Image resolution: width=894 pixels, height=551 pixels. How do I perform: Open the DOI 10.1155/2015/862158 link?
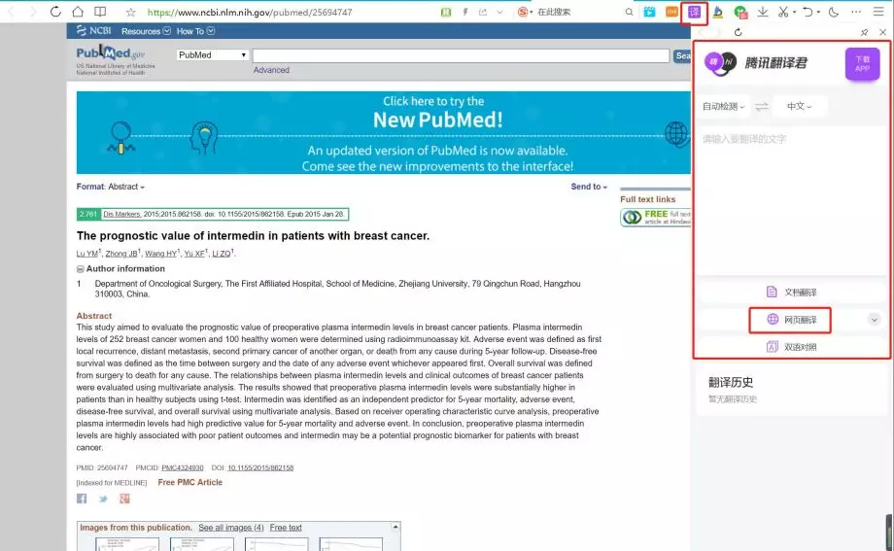point(260,467)
